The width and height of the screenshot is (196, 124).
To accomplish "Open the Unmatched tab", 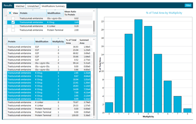I will click(33, 6).
